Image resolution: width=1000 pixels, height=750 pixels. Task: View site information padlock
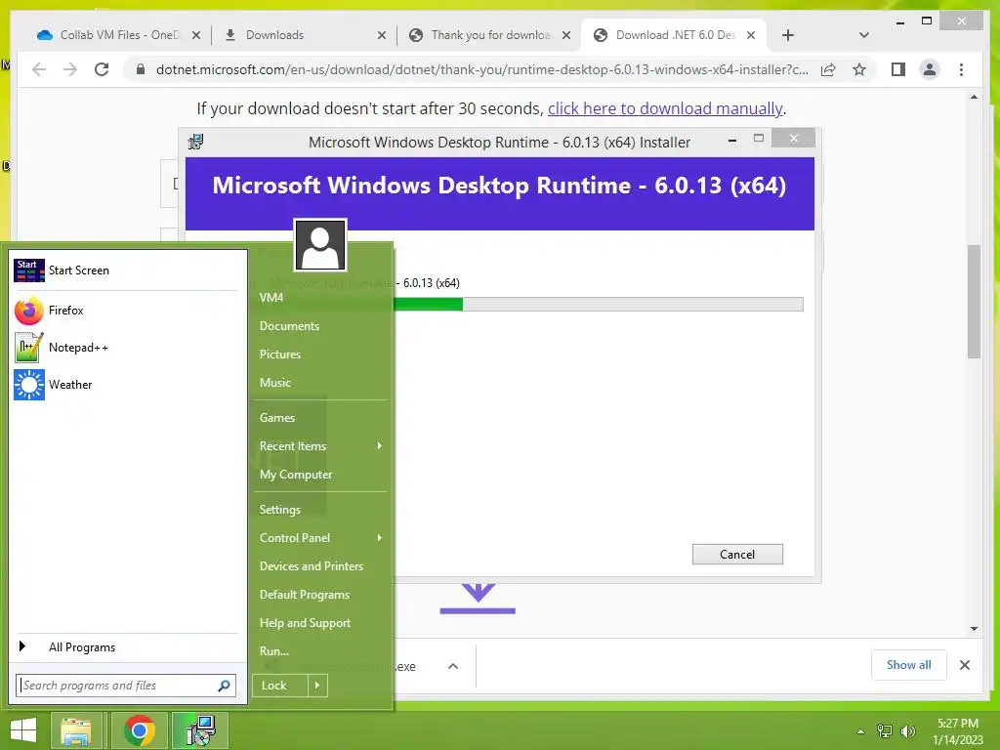141,69
